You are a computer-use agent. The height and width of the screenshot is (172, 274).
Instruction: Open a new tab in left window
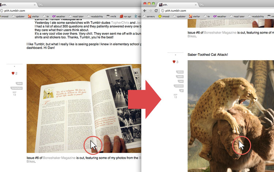click(41, 5)
